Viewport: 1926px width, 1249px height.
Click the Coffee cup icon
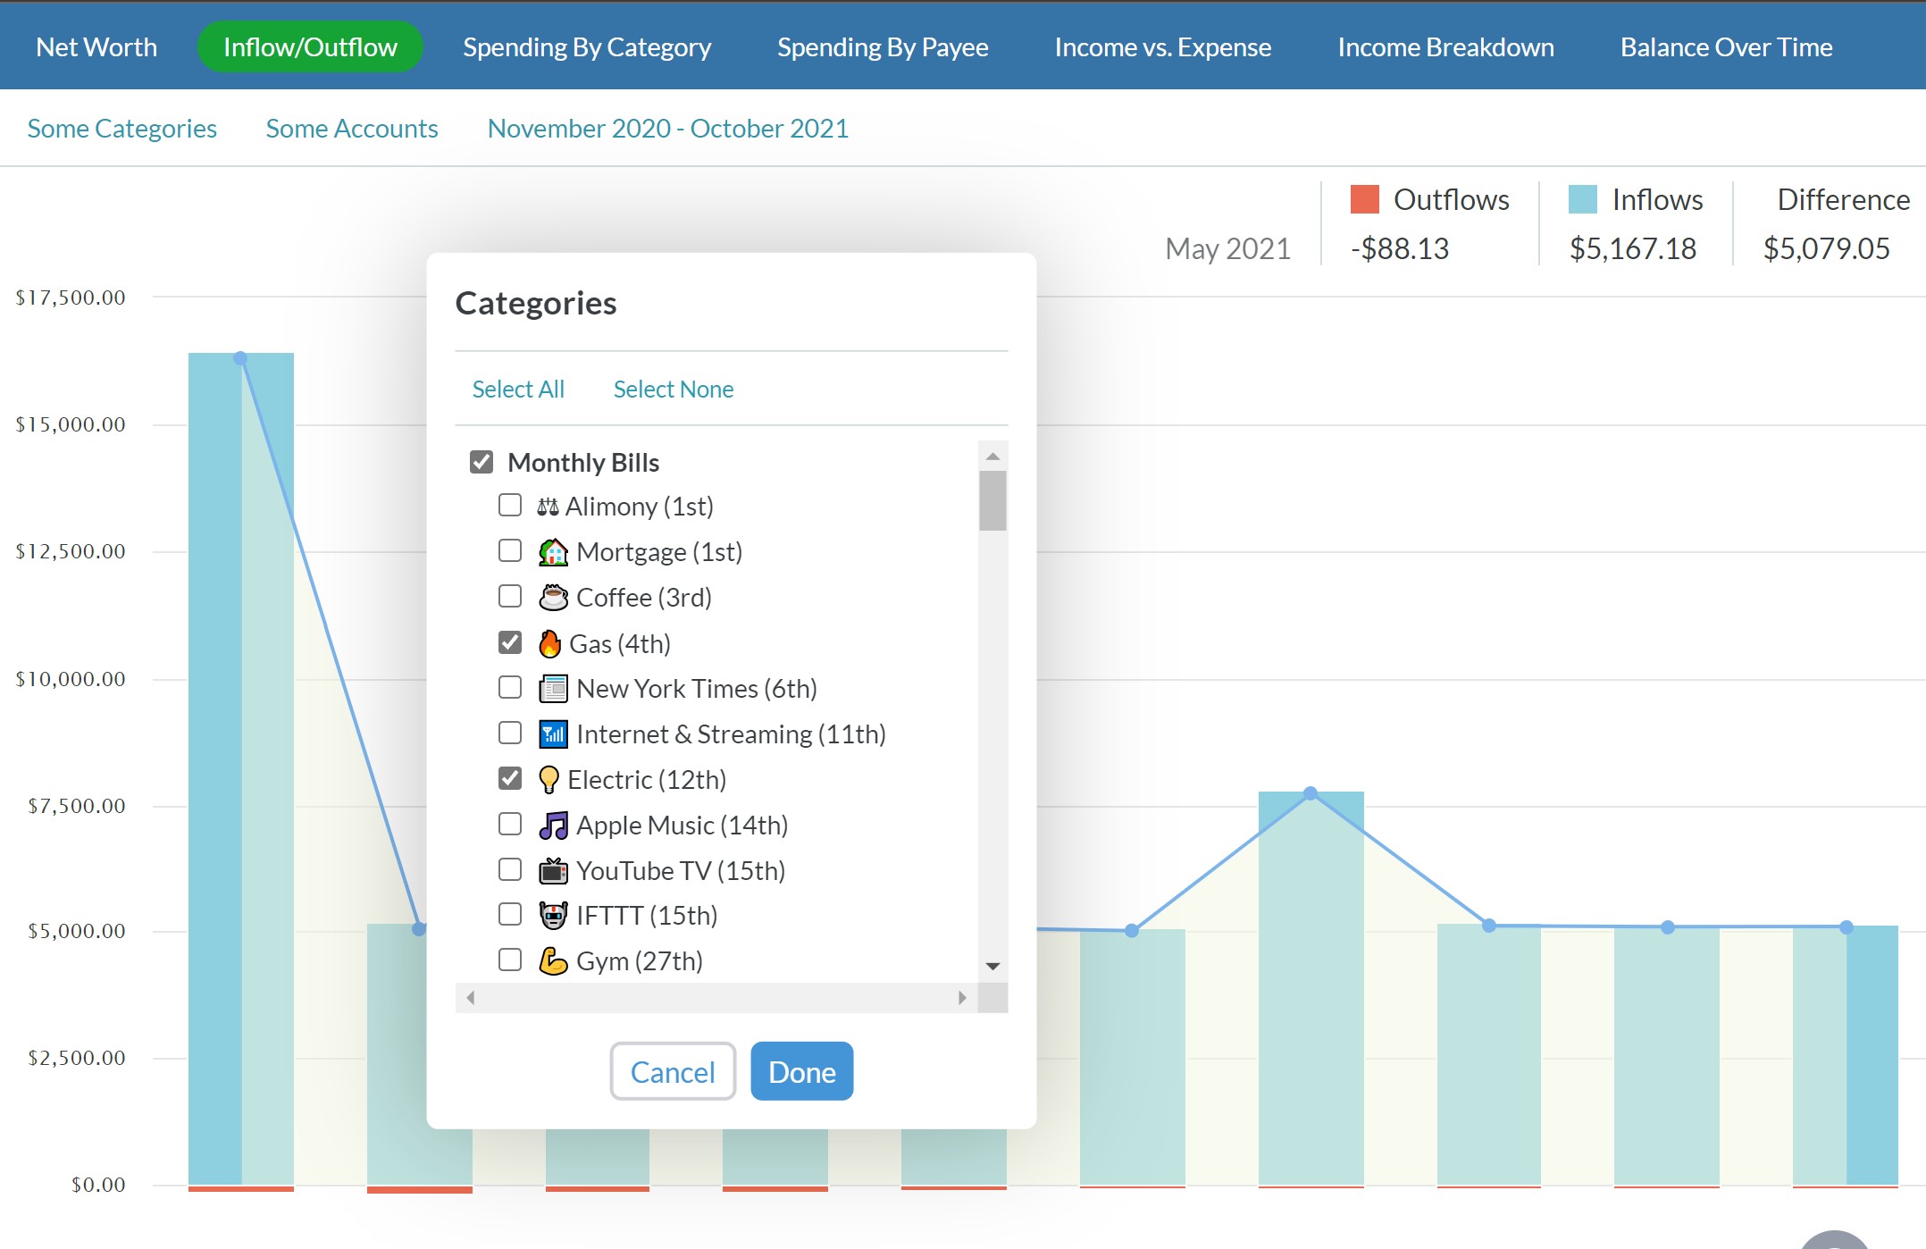[553, 597]
